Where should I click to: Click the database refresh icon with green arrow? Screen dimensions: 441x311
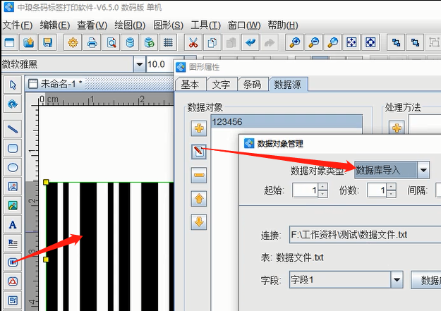[149, 43]
